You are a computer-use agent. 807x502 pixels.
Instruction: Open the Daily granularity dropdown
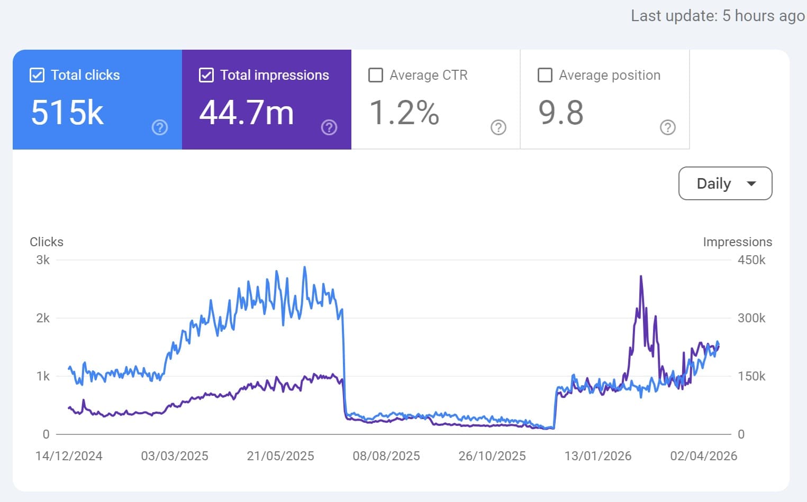(x=725, y=183)
